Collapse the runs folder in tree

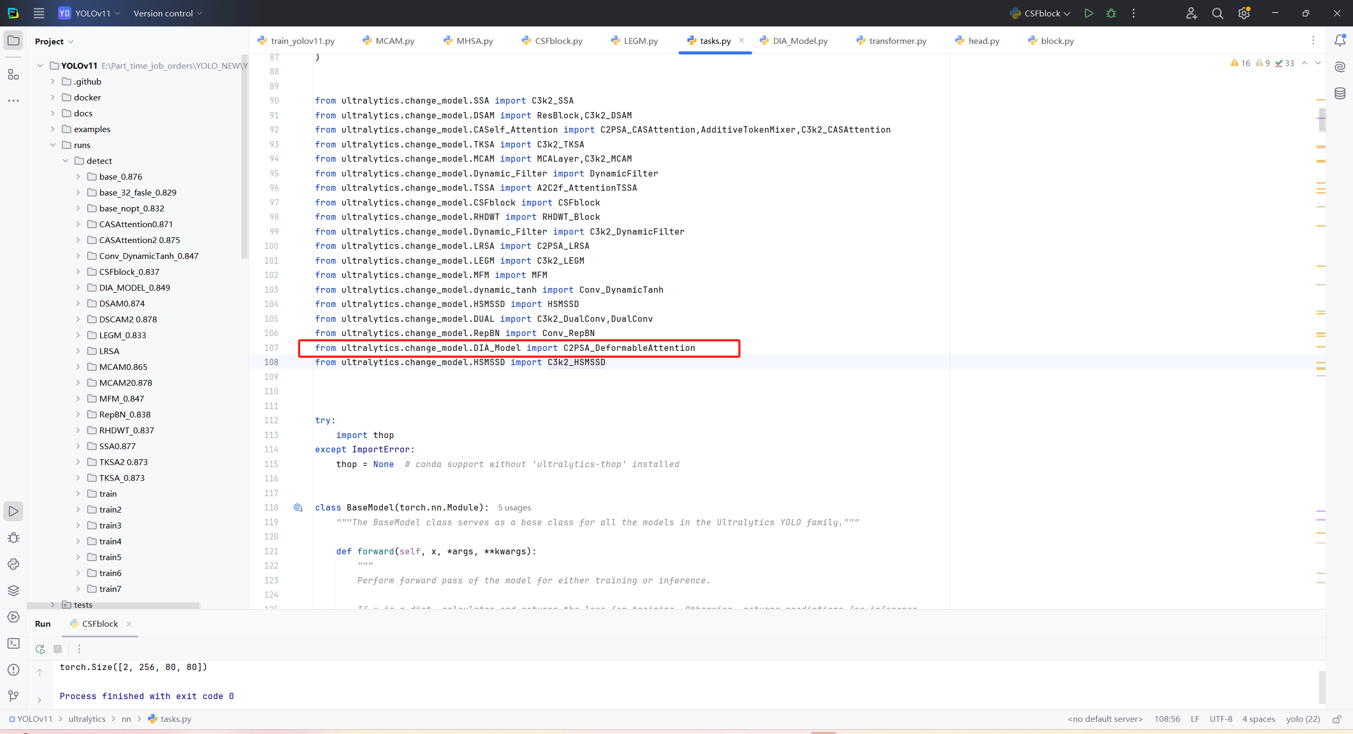[x=53, y=145]
